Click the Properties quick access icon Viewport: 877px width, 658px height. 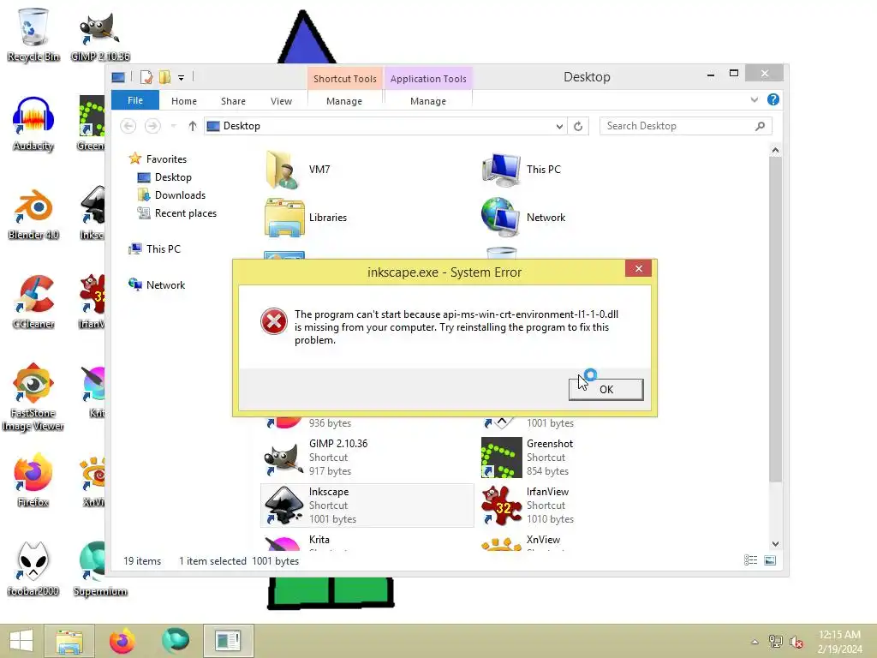146,77
